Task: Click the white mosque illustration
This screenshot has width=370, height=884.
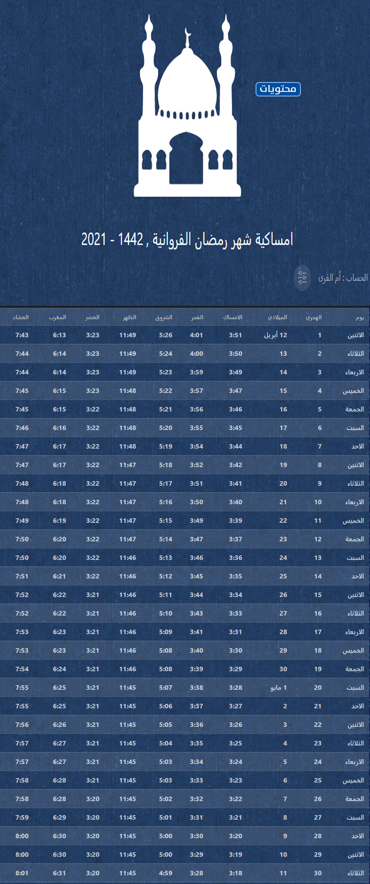Action: [x=187, y=111]
